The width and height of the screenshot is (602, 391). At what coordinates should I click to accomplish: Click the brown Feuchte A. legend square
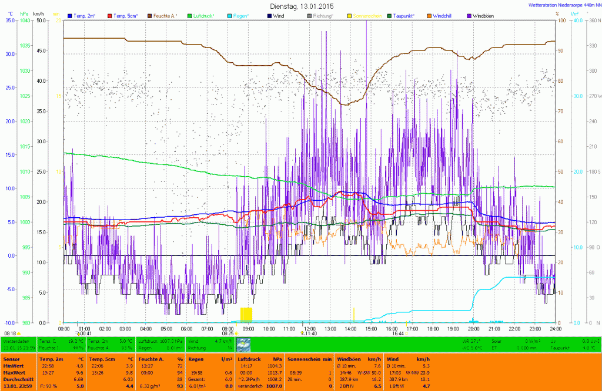point(149,15)
